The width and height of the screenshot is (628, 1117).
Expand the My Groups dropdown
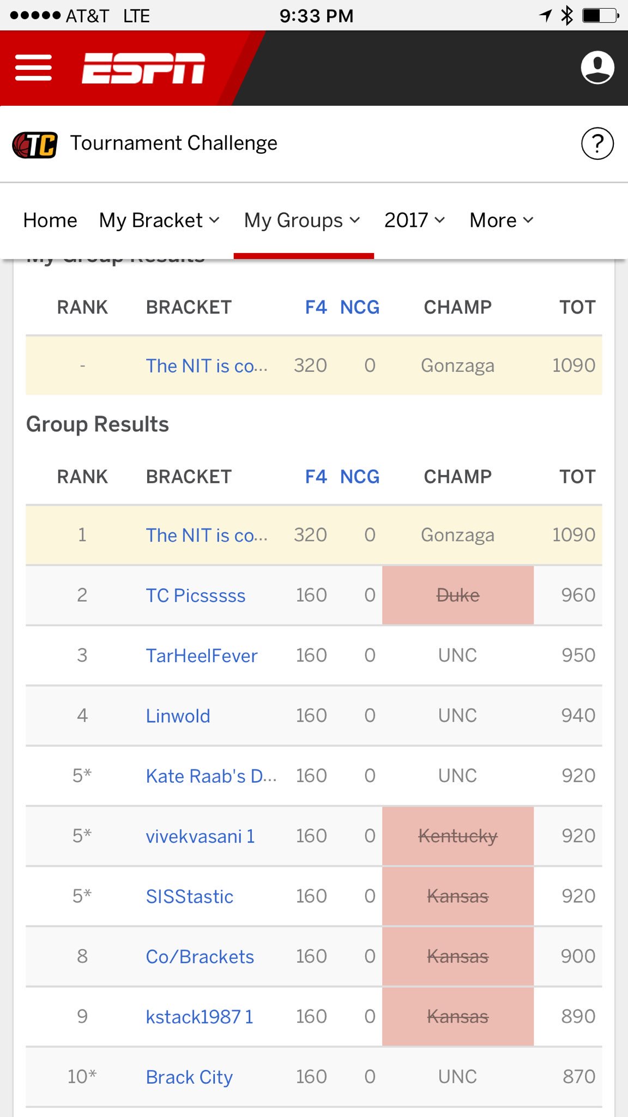[302, 220]
